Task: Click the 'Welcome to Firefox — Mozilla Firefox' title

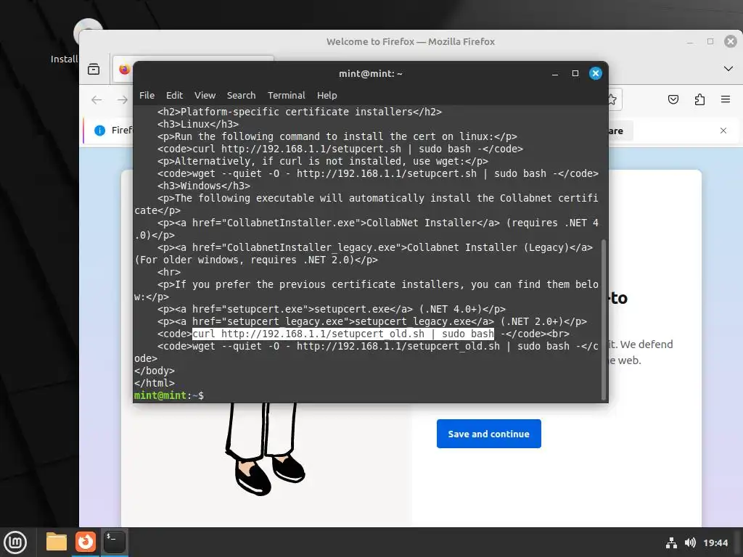Action: tap(411, 41)
